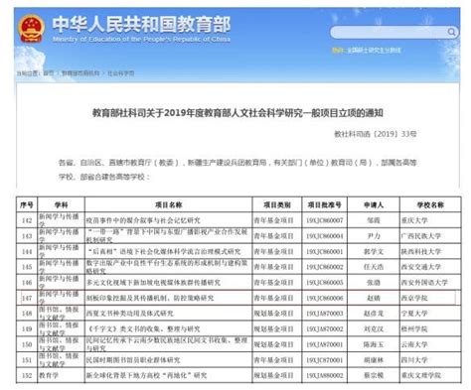The image size is (471, 390).
Task: Click school name 云南大学
Action: coord(414,344)
